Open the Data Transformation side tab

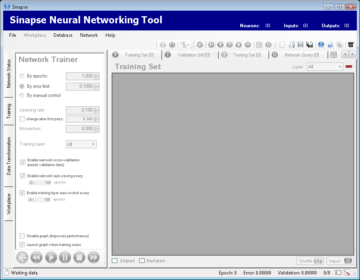click(x=9, y=156)
